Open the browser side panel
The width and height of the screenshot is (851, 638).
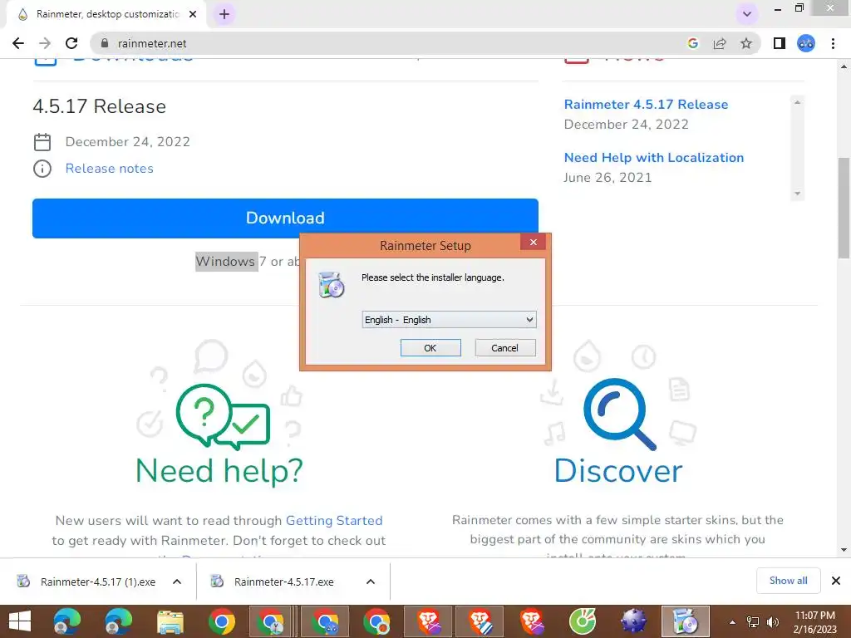coord(780,43)
